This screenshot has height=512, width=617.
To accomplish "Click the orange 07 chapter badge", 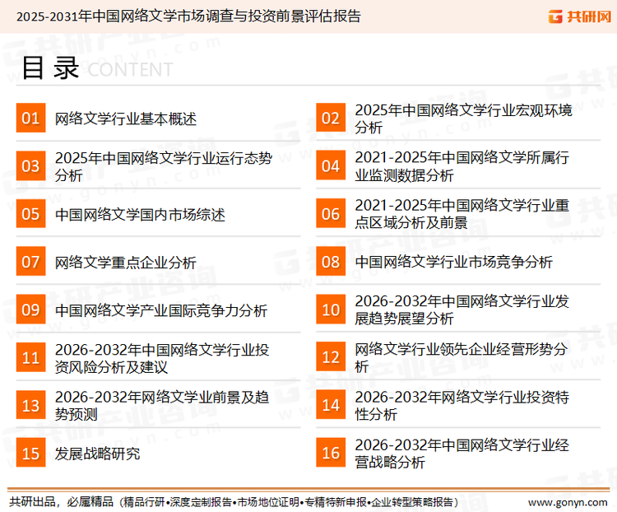I will (x=30, y=262).
